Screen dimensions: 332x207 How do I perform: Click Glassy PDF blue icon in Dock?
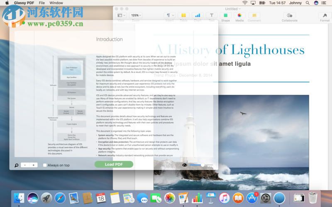pyautogui.click(x=279, y=198)
